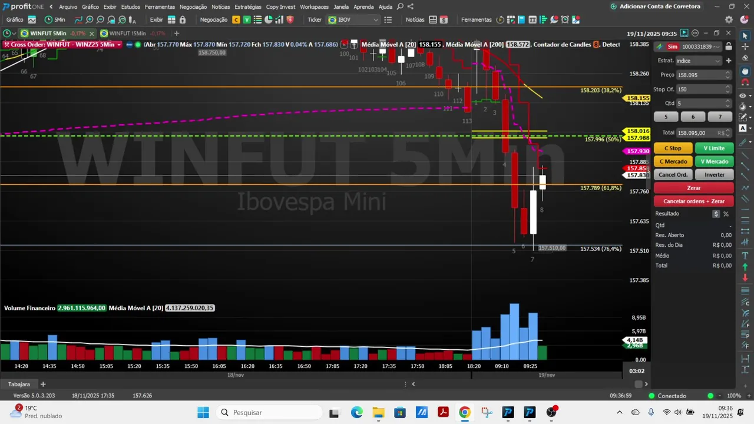Viewport: 754px width, 424px height.
Task: Add a new chart tab with plus
Action: pos(176,34)
